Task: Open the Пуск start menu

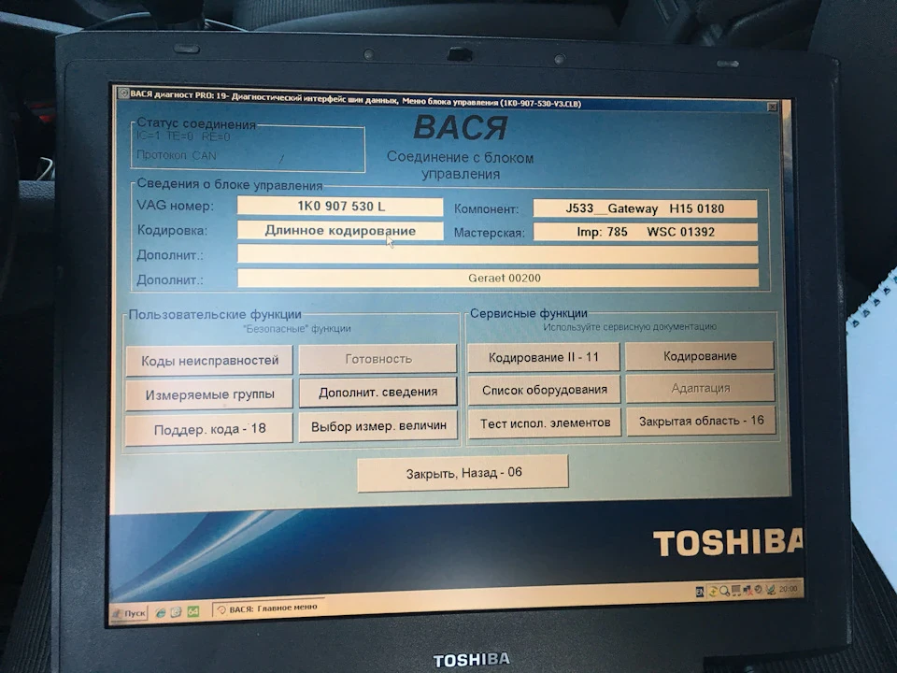Action: tap(130, 613)
